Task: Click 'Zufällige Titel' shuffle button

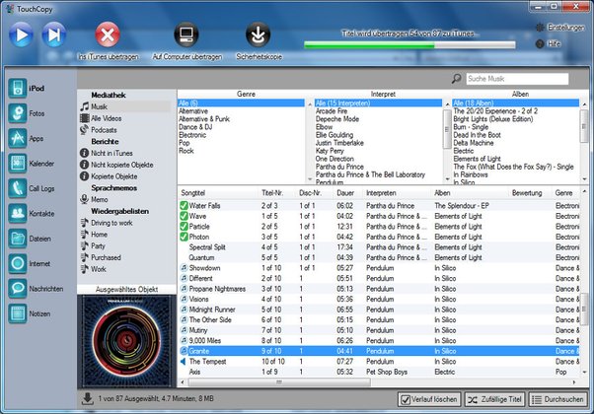Action: coord(494,399)
